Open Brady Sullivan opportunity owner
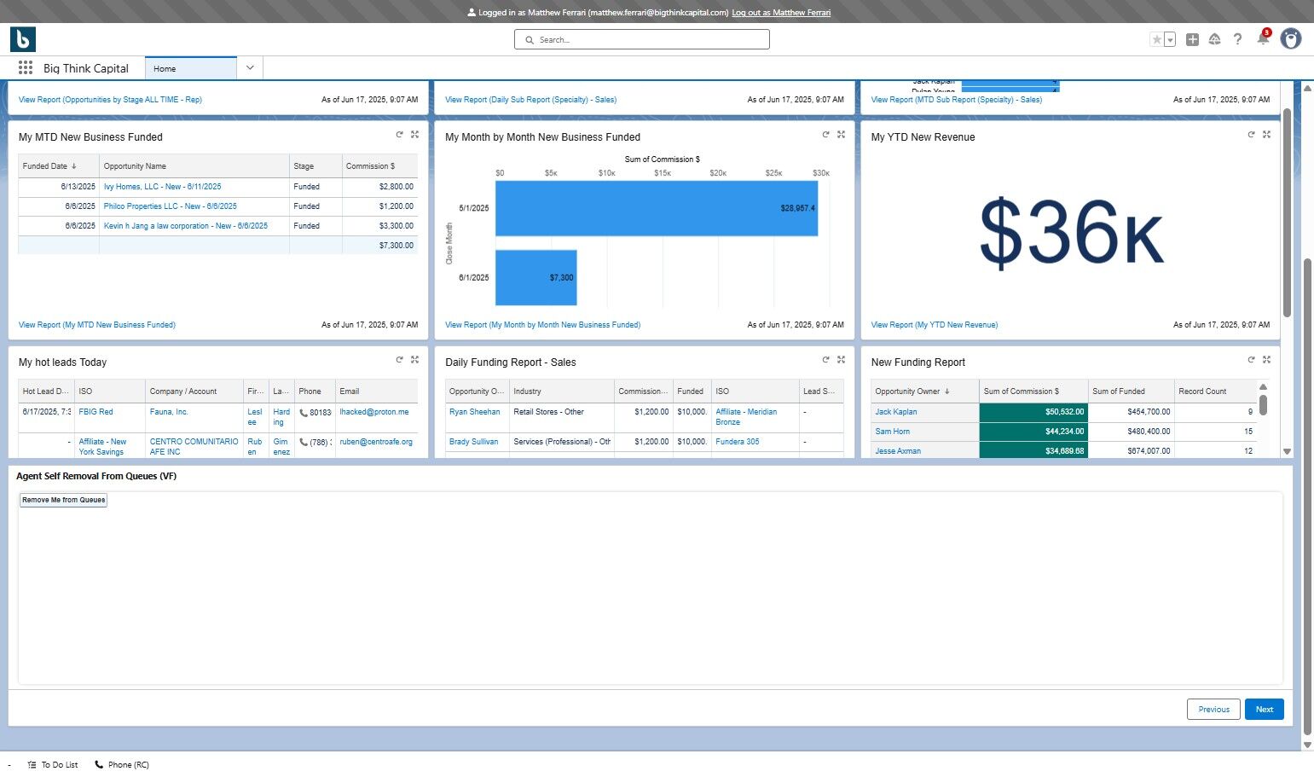 [474, 442]
